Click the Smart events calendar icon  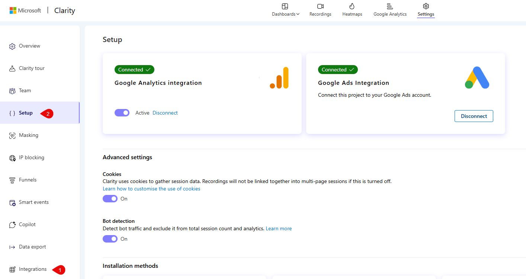point(12,202)
